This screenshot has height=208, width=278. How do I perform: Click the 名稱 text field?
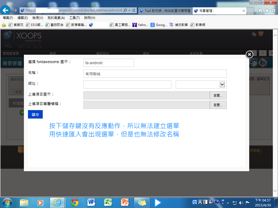coord(155,74)
